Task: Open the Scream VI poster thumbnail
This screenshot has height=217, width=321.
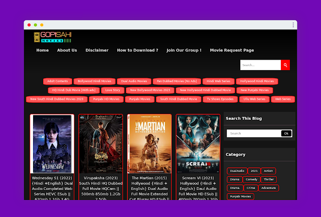Action: tap(198, 144)
